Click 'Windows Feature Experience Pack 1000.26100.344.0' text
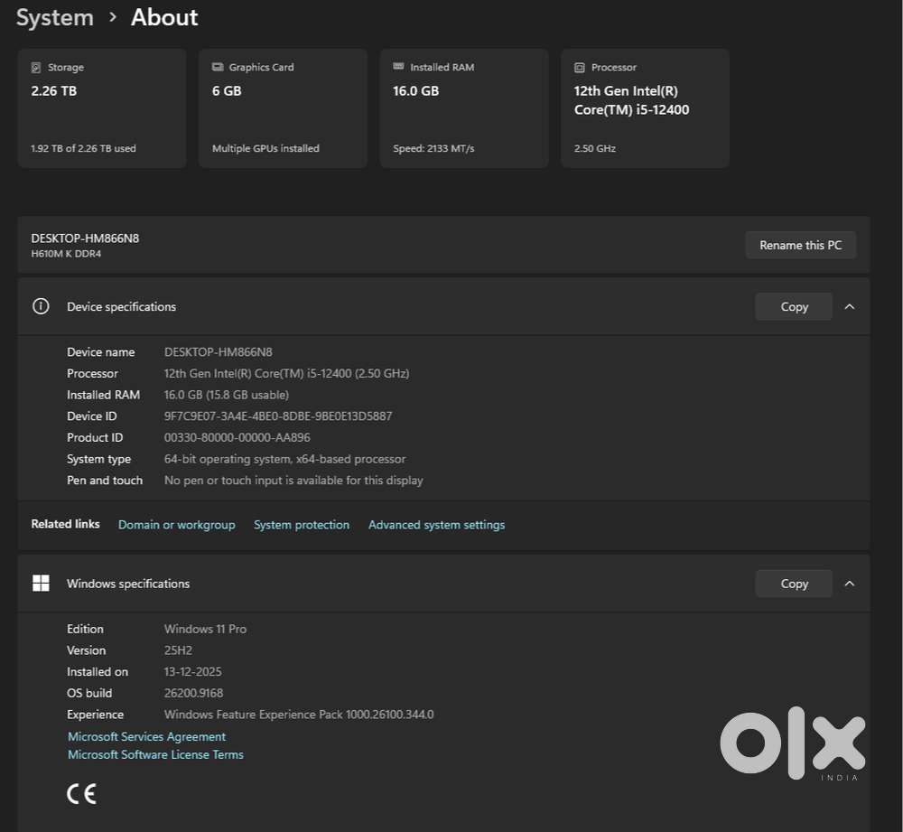The height and width of the screenshot is (832, 903). click(299, 715)
